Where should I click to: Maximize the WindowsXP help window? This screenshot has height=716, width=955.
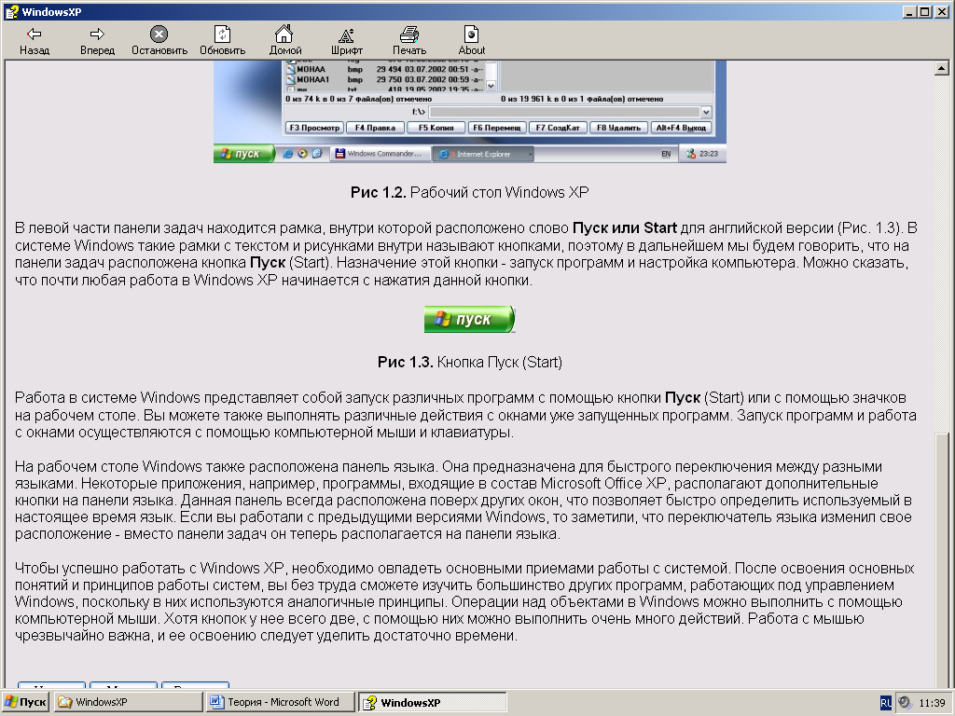coord(924,11)
